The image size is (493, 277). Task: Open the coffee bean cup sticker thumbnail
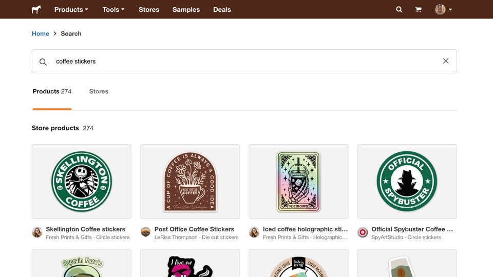pos(407,263)
